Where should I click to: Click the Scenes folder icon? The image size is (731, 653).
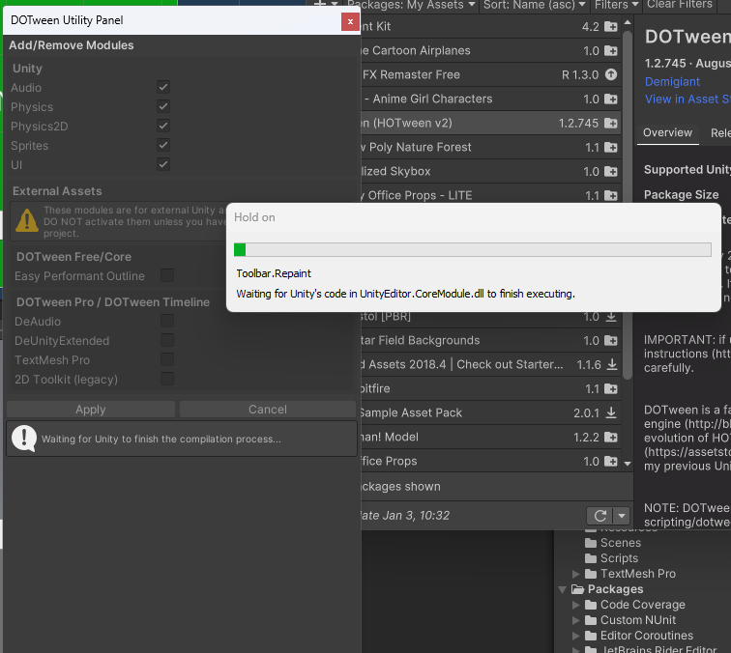pos(591,543)
